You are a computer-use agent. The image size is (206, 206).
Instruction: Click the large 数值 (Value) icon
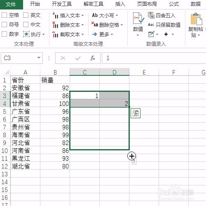point(138,18)
